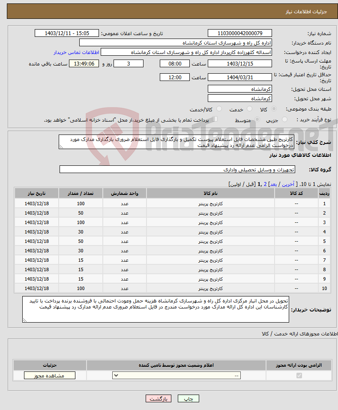338x410 pixels.
Task: Click unit عدد in row 5
Action: [124, 241]
